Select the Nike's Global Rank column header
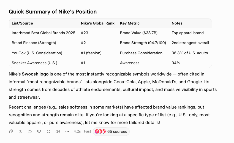The width and height of the screenshot is (234, 143). (x=98, y=23)
